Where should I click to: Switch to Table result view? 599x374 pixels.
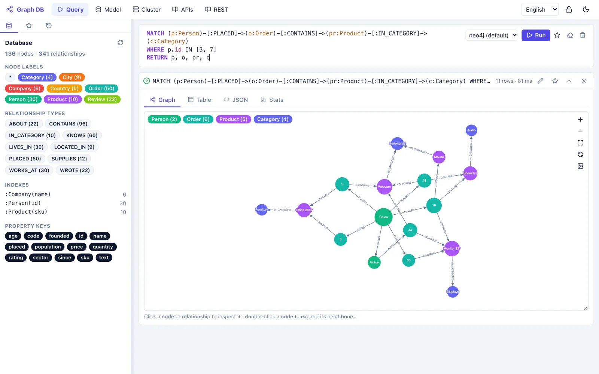click(200, 100)
